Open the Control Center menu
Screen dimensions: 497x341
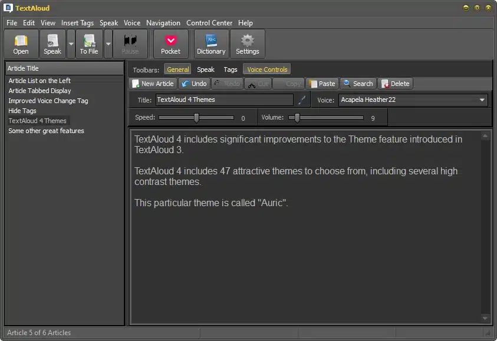tap(209, 23)
